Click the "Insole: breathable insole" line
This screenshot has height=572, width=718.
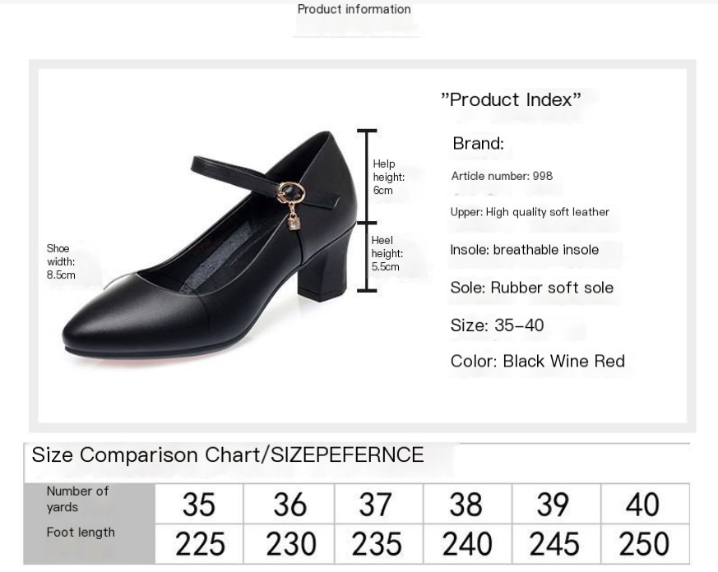click(524, 250)
